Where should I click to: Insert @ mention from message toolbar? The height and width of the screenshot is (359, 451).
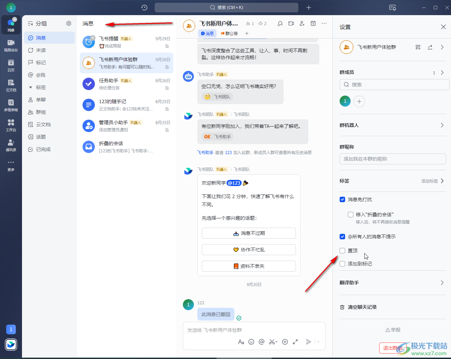click(x=262, y=342)
